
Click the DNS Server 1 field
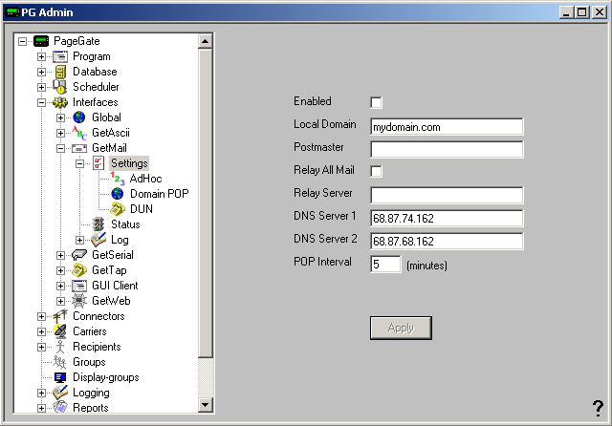[x=447, y=219]
